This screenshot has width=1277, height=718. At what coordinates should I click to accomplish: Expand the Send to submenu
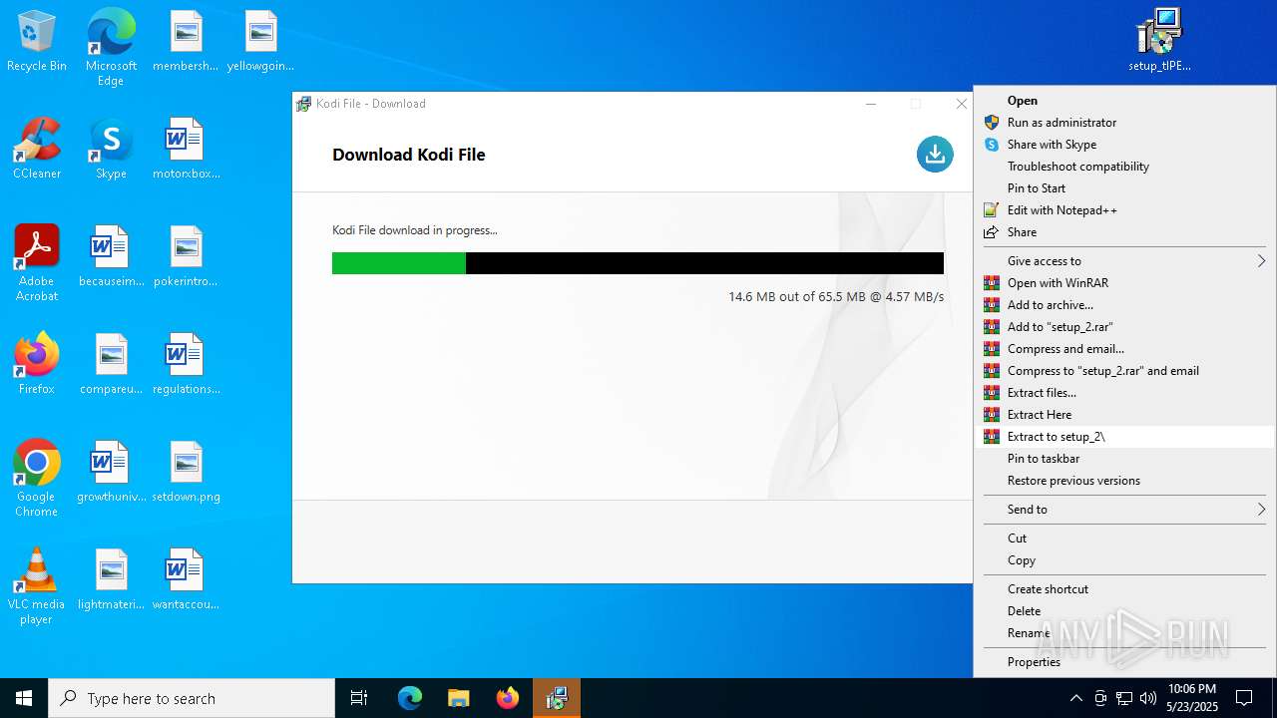coord(1124,510)
